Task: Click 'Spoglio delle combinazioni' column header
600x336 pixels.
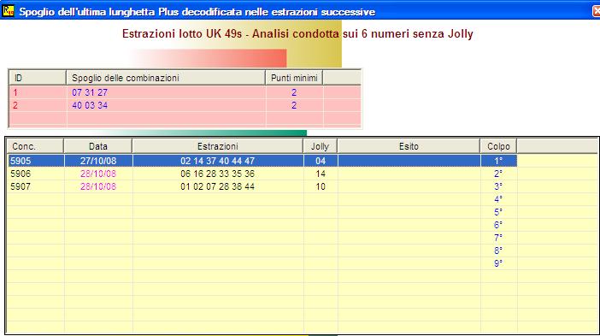Action: coord(166,78)
